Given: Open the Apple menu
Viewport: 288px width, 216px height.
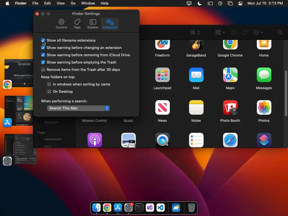Looking at the screenshot, I should click(x=7, y=3).
